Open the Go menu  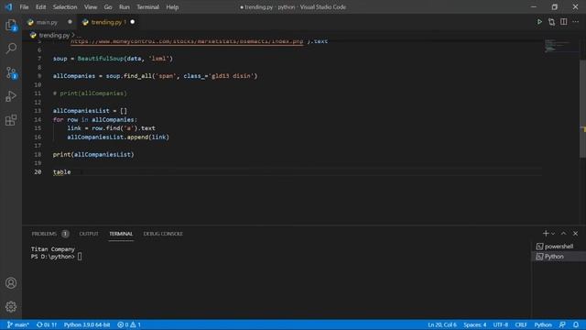coord(108,6)
